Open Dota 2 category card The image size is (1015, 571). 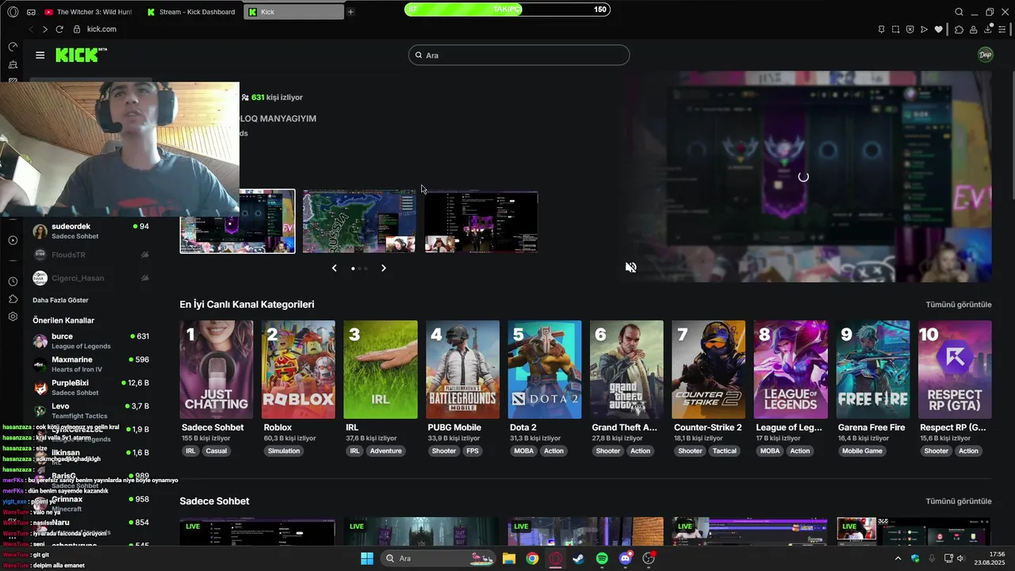[x=545, y=370]
